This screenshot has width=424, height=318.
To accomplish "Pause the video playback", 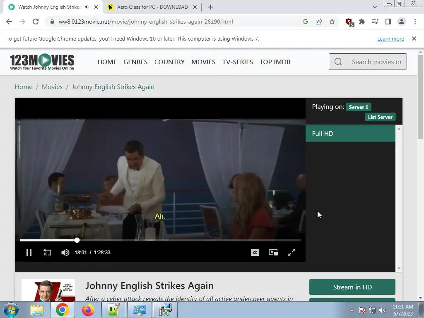I will click(29, 253).
